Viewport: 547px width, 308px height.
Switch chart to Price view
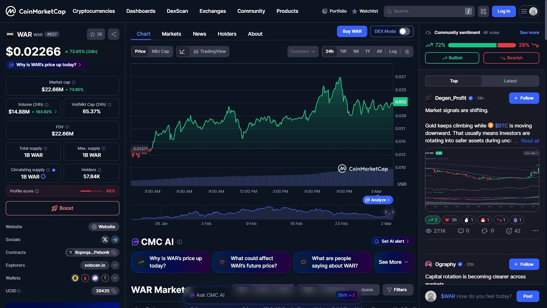point(140,51)
